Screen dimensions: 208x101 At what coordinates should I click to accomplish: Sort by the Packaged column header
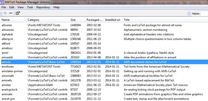point(94,20)
